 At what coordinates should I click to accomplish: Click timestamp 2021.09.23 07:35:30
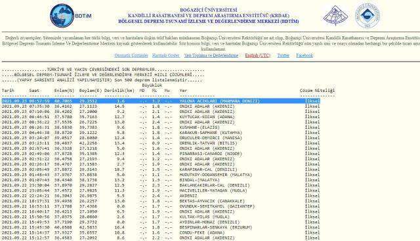point(26,106)
